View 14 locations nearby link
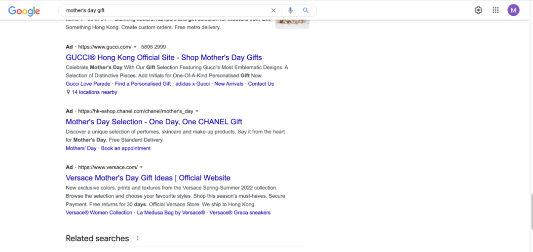This screenshot has width=533, height=252. (94, 92)
